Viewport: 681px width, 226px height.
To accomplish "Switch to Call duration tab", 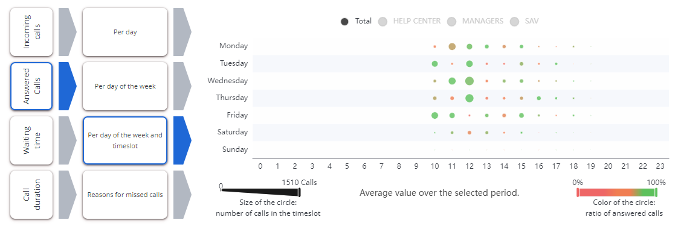I will point(31,195).
